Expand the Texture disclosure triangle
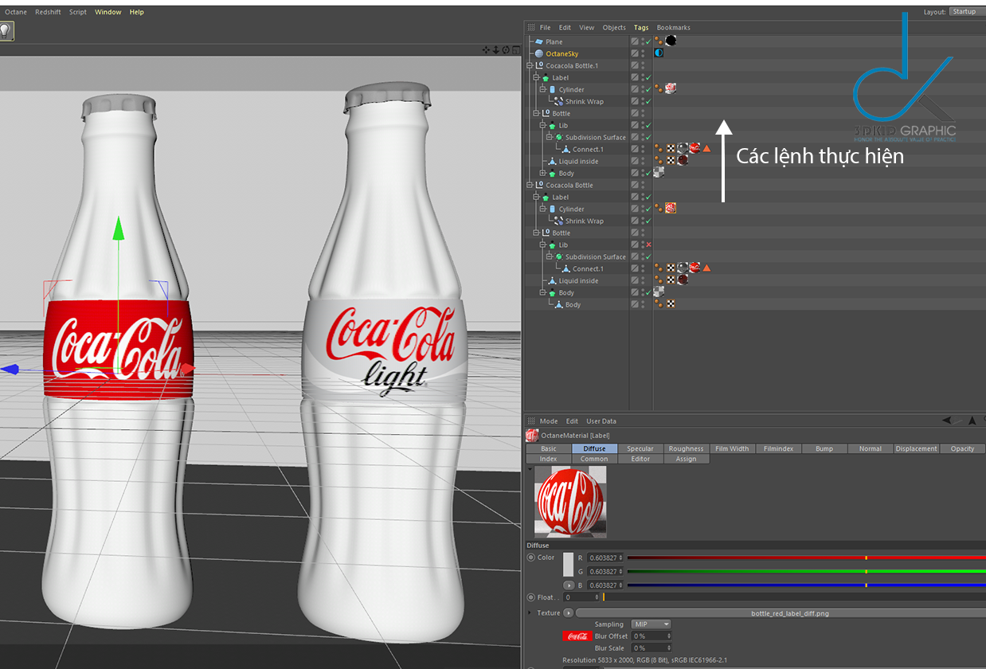The width and height of the screenshot is (986, 669). pos(530,612)
